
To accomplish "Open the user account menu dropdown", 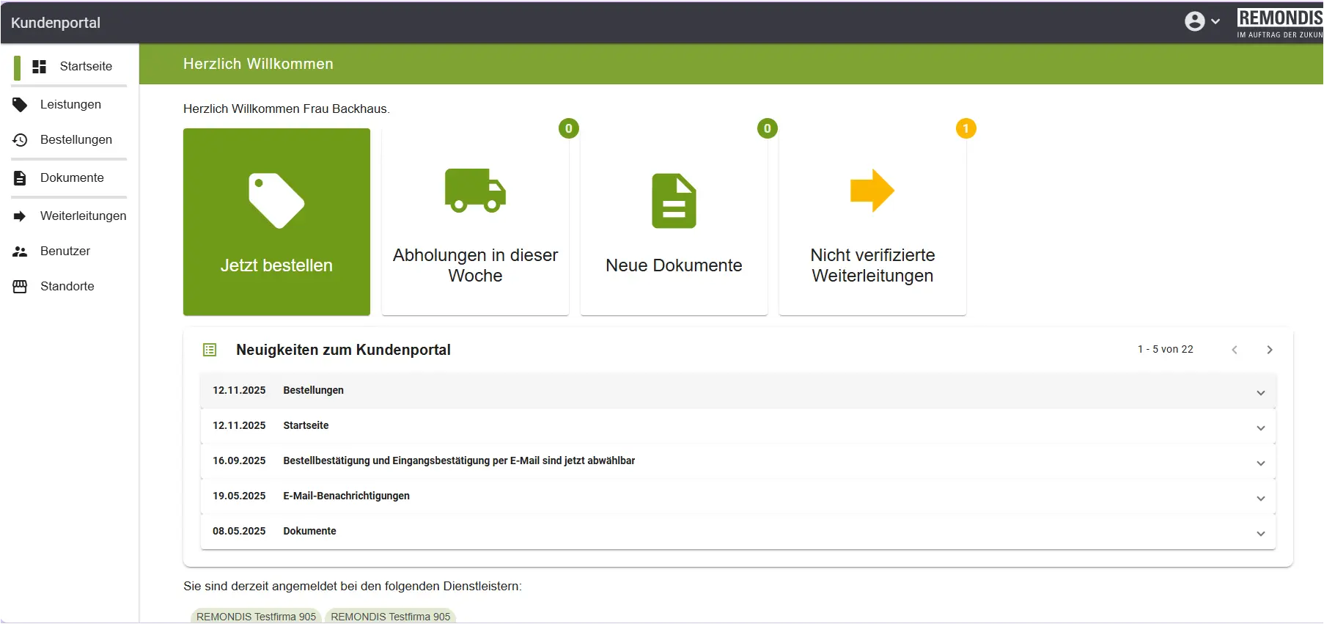I will tap(1202, 21).
